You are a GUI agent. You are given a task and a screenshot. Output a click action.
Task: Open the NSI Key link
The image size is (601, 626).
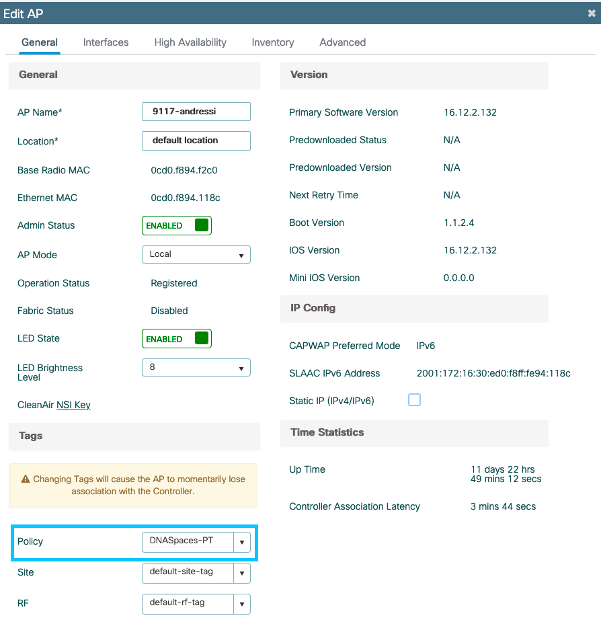pos(73,405)
